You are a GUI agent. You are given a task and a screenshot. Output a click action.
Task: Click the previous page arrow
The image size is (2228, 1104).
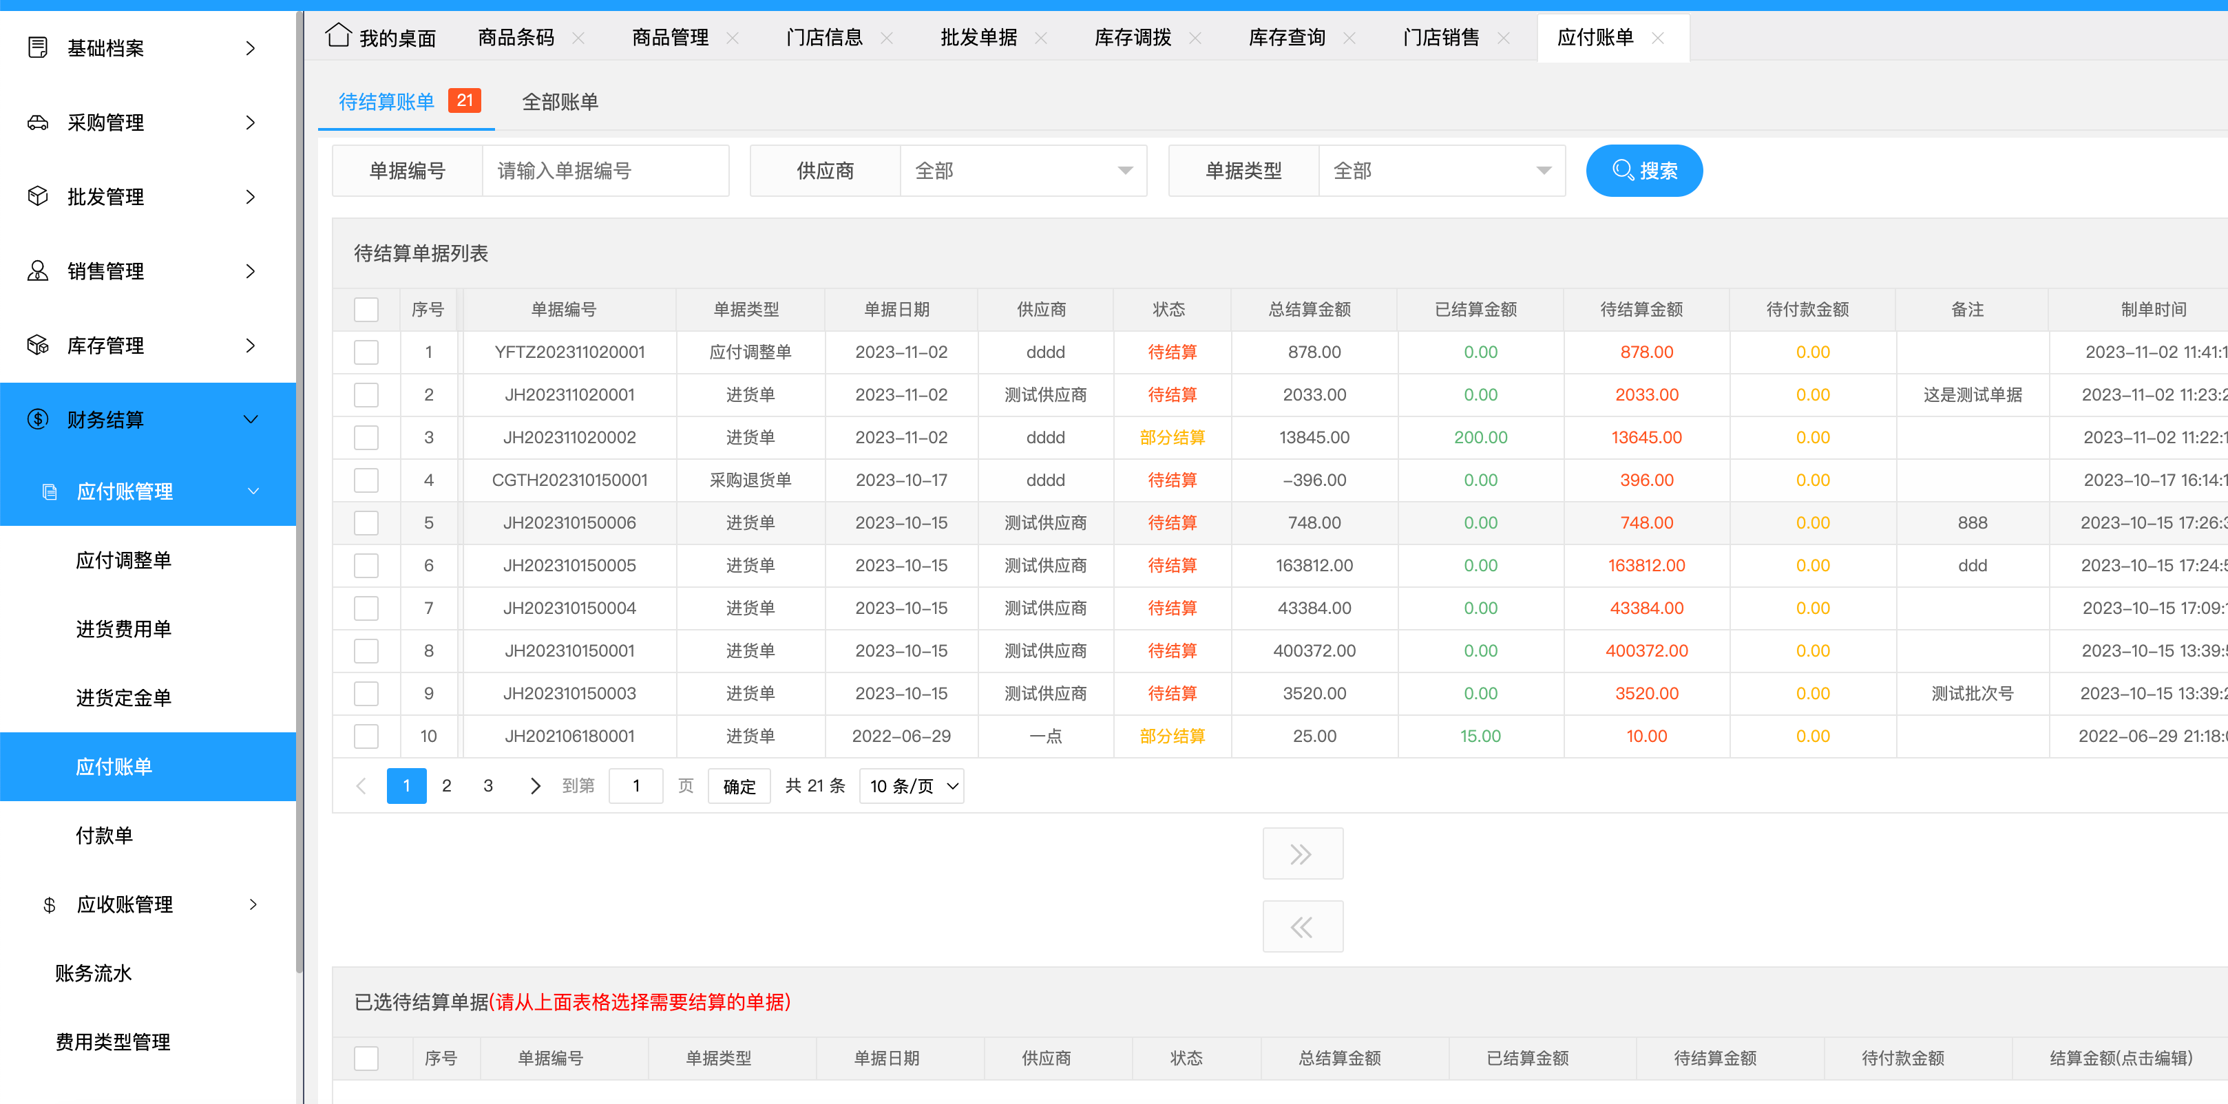pyautogui.click(x=361, y=786)
